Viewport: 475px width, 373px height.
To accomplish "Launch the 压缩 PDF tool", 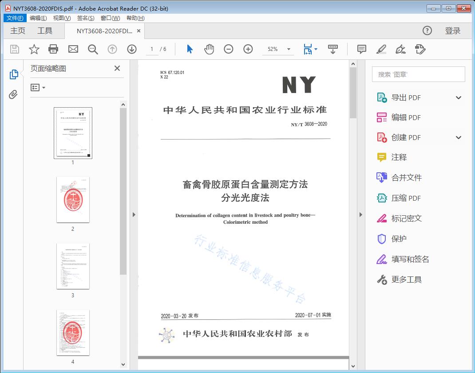I will (x=405, y=198).
